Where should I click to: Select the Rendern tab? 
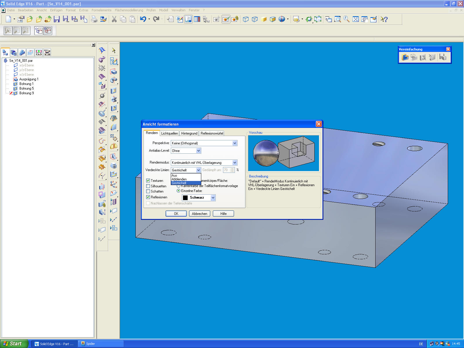pos(152,133)
